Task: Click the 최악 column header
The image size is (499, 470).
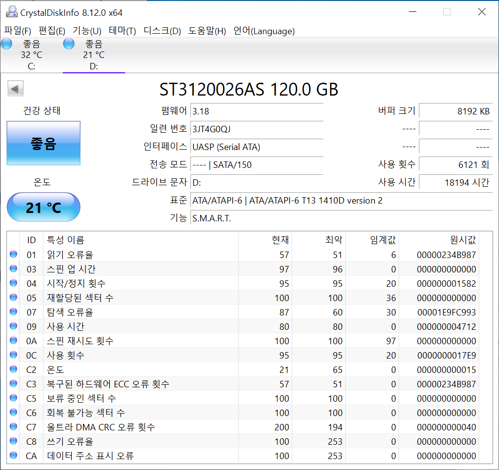Action: tap(318, 240)
